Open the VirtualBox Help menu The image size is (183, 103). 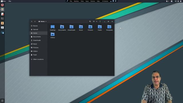(x=98, y=1)
